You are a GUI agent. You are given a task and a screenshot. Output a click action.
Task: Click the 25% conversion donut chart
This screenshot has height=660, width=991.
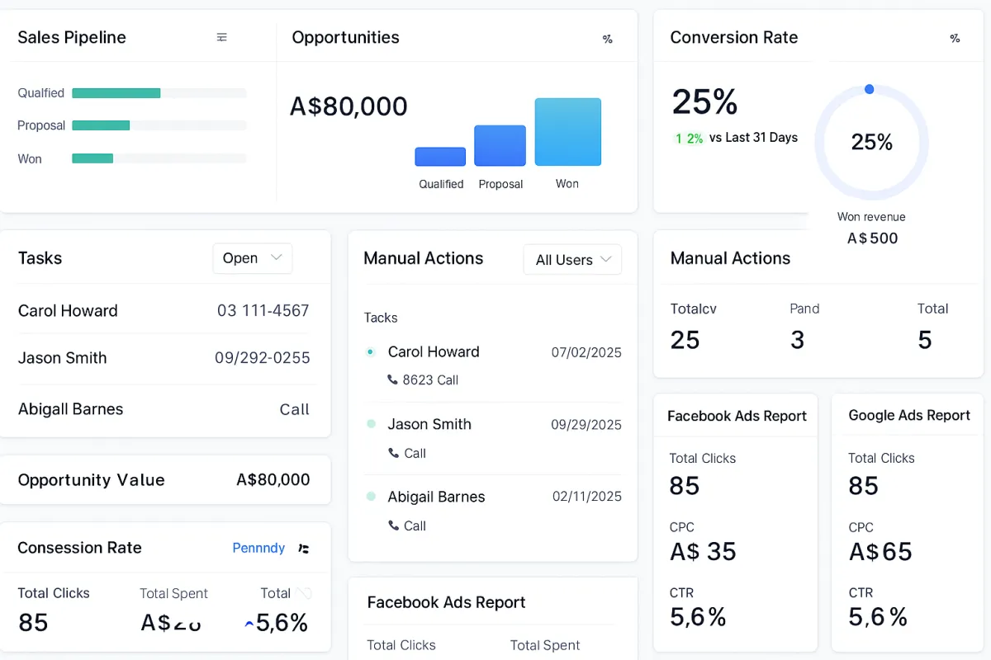[x=872, y=142]
